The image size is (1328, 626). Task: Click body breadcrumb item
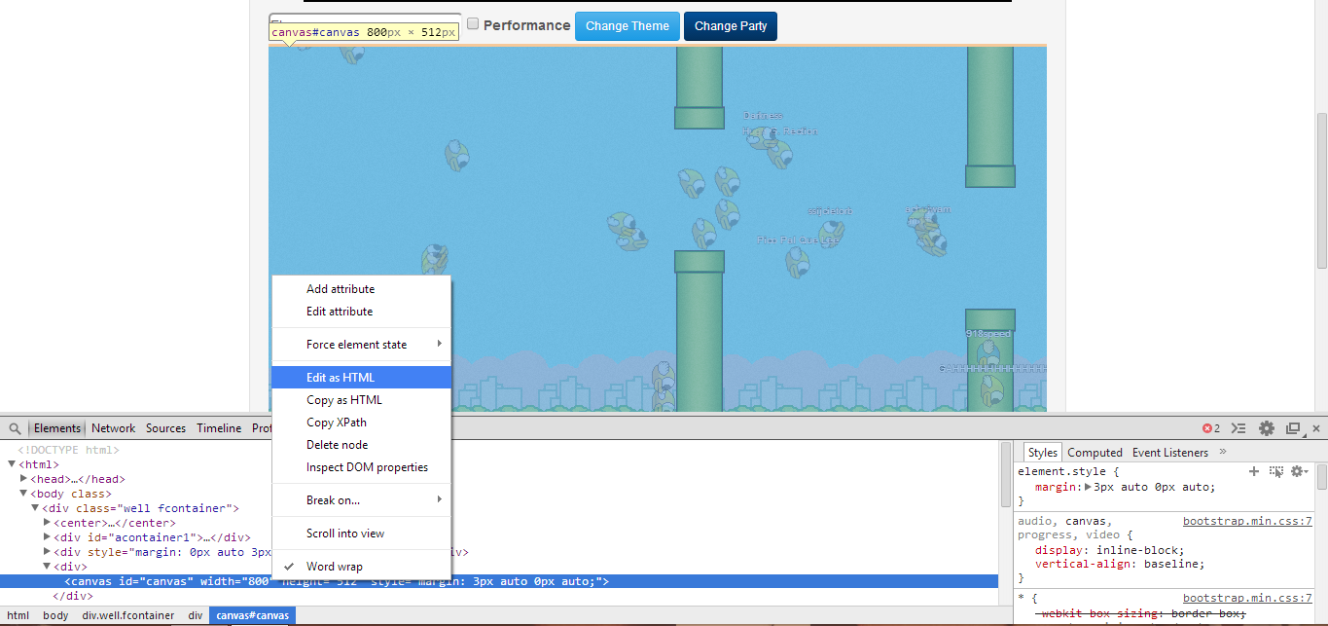point(55,616)
